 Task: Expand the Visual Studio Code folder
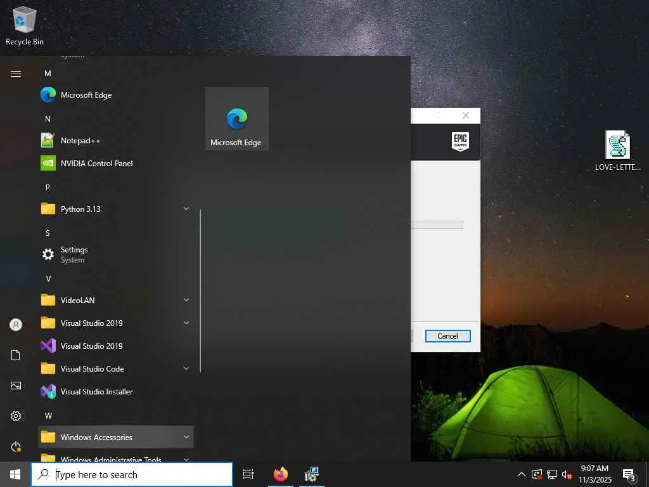[x=116, y=368]
